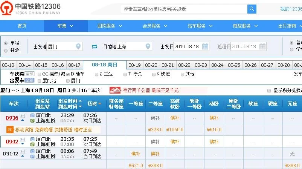
Task: Collapse D3142 price details arrow
Action: [23, 156]
